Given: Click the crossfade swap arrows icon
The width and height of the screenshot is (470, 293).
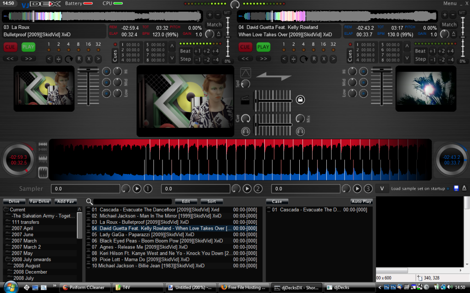Looking at the screenshot, I should click(x=274, y=76).
